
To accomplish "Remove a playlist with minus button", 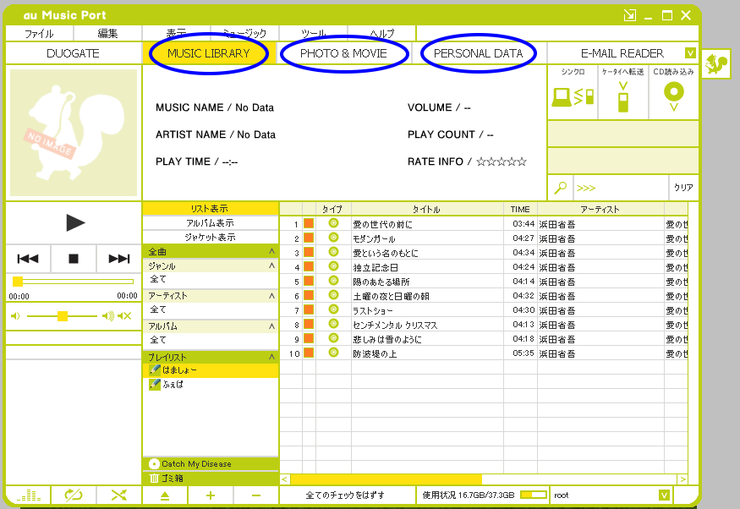I will point(256,495).
